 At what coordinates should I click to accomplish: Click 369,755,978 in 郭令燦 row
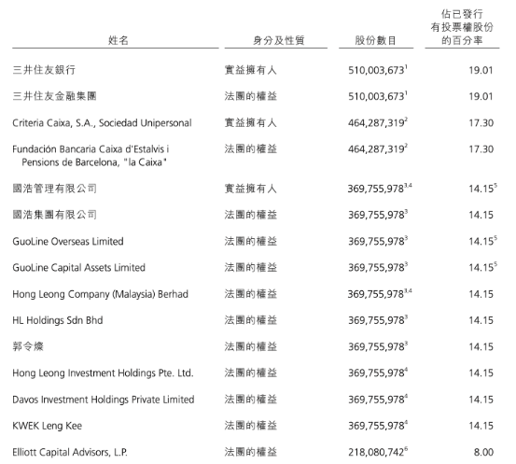coord(376,346)
